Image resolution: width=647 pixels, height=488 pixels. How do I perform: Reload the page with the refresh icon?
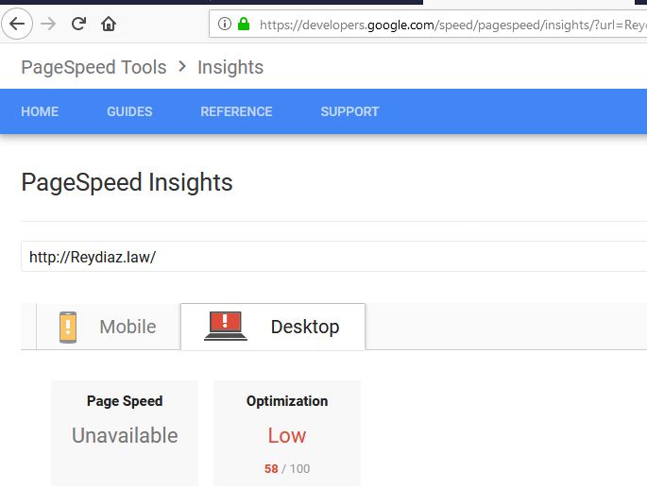(x=78, y=24)
